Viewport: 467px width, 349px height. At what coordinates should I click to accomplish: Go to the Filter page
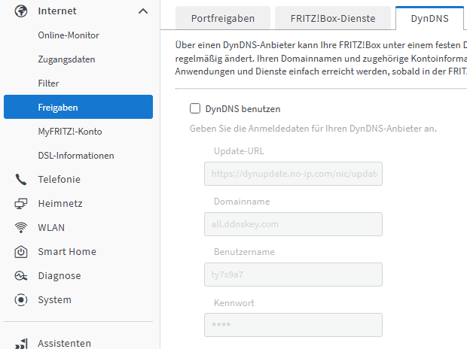(48, 83)
